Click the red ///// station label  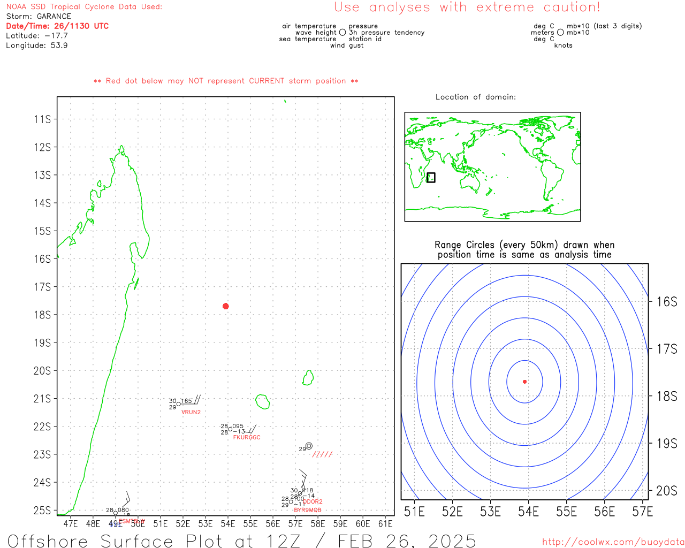322,454
